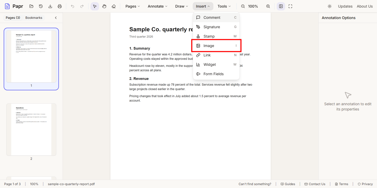Image resolution: width=377 pixels, height=188 pixels.
Task: Open the Privacy footer link
Action: point(365,184)
